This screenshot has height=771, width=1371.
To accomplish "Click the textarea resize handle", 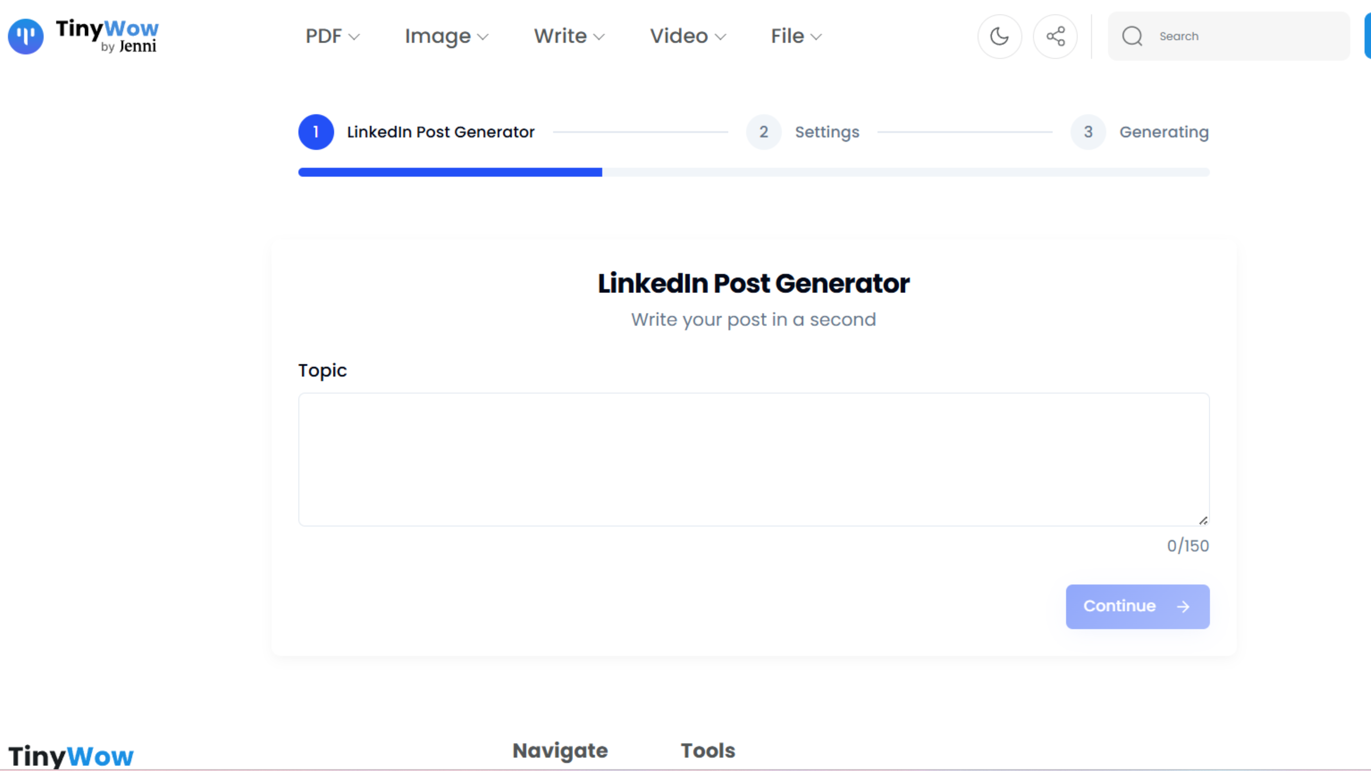I will pyautogui.click(x=1203, y=521).
